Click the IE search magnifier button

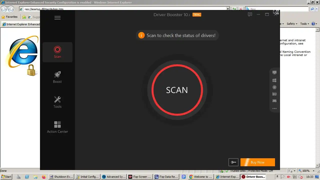pos(312,9)
